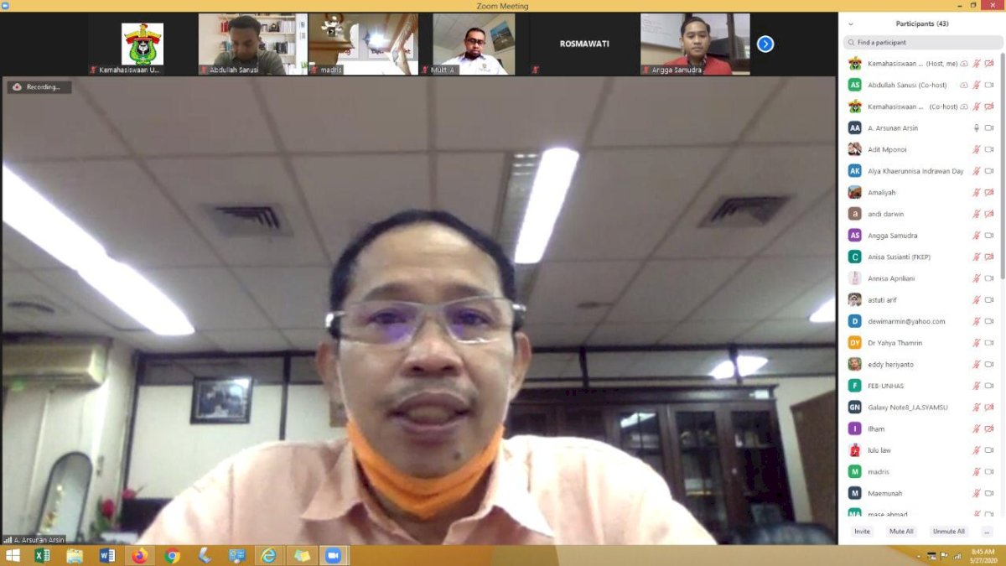Click the camera icon for madris
This screenshot has height=566, width=1006.
(989, 472)
